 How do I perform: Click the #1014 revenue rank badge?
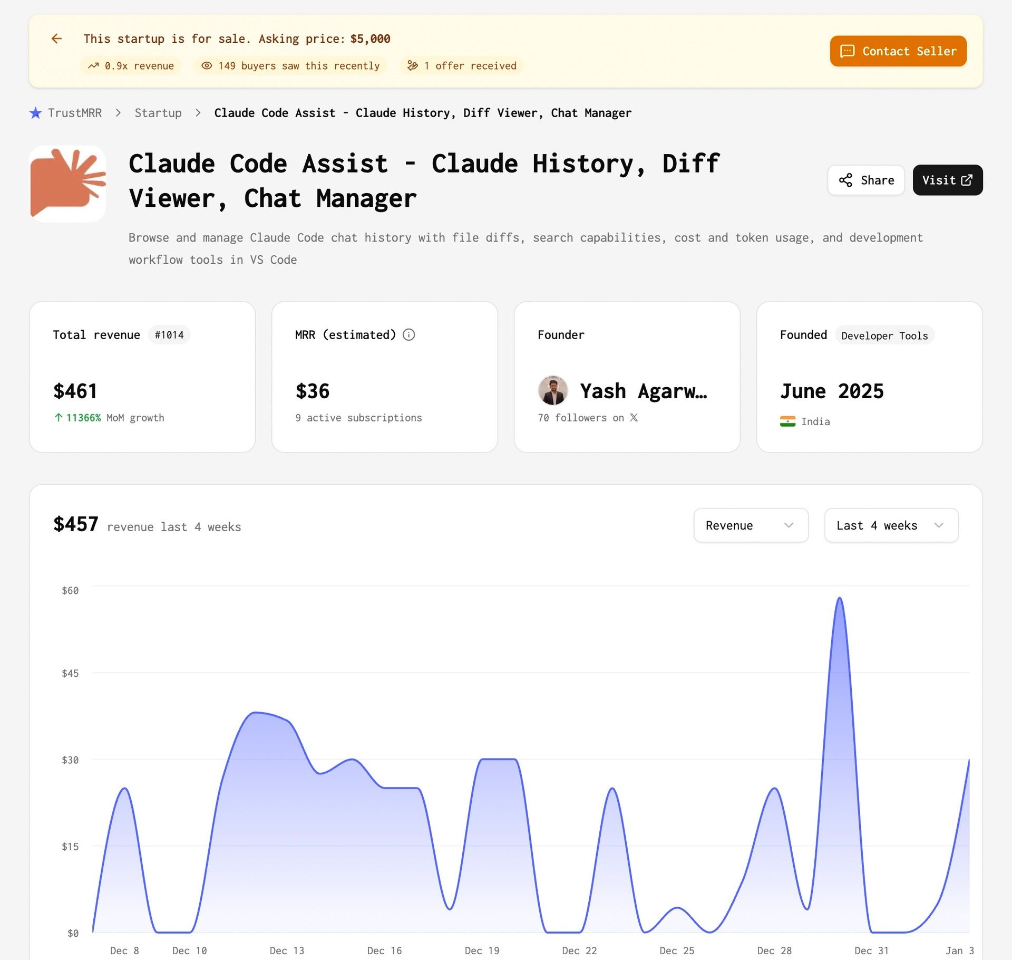(x=169, y=335)
